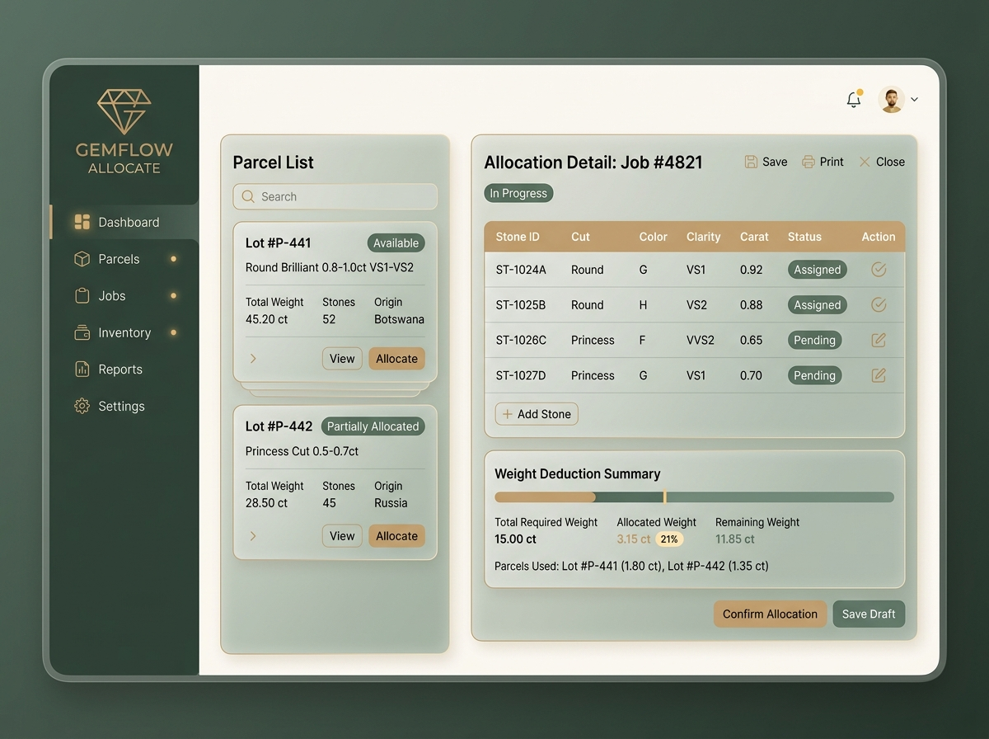Click checkmark action for ST-1024A

click(x=879, y=270)
